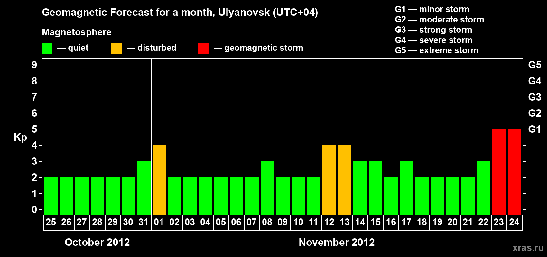547x257 pixels.
Task: Click the 'October 2012' month label
Action: [x=97, y=242]
